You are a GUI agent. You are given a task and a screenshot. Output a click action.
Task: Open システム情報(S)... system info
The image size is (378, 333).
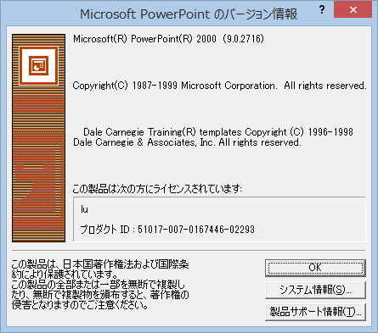coord(315,290)
